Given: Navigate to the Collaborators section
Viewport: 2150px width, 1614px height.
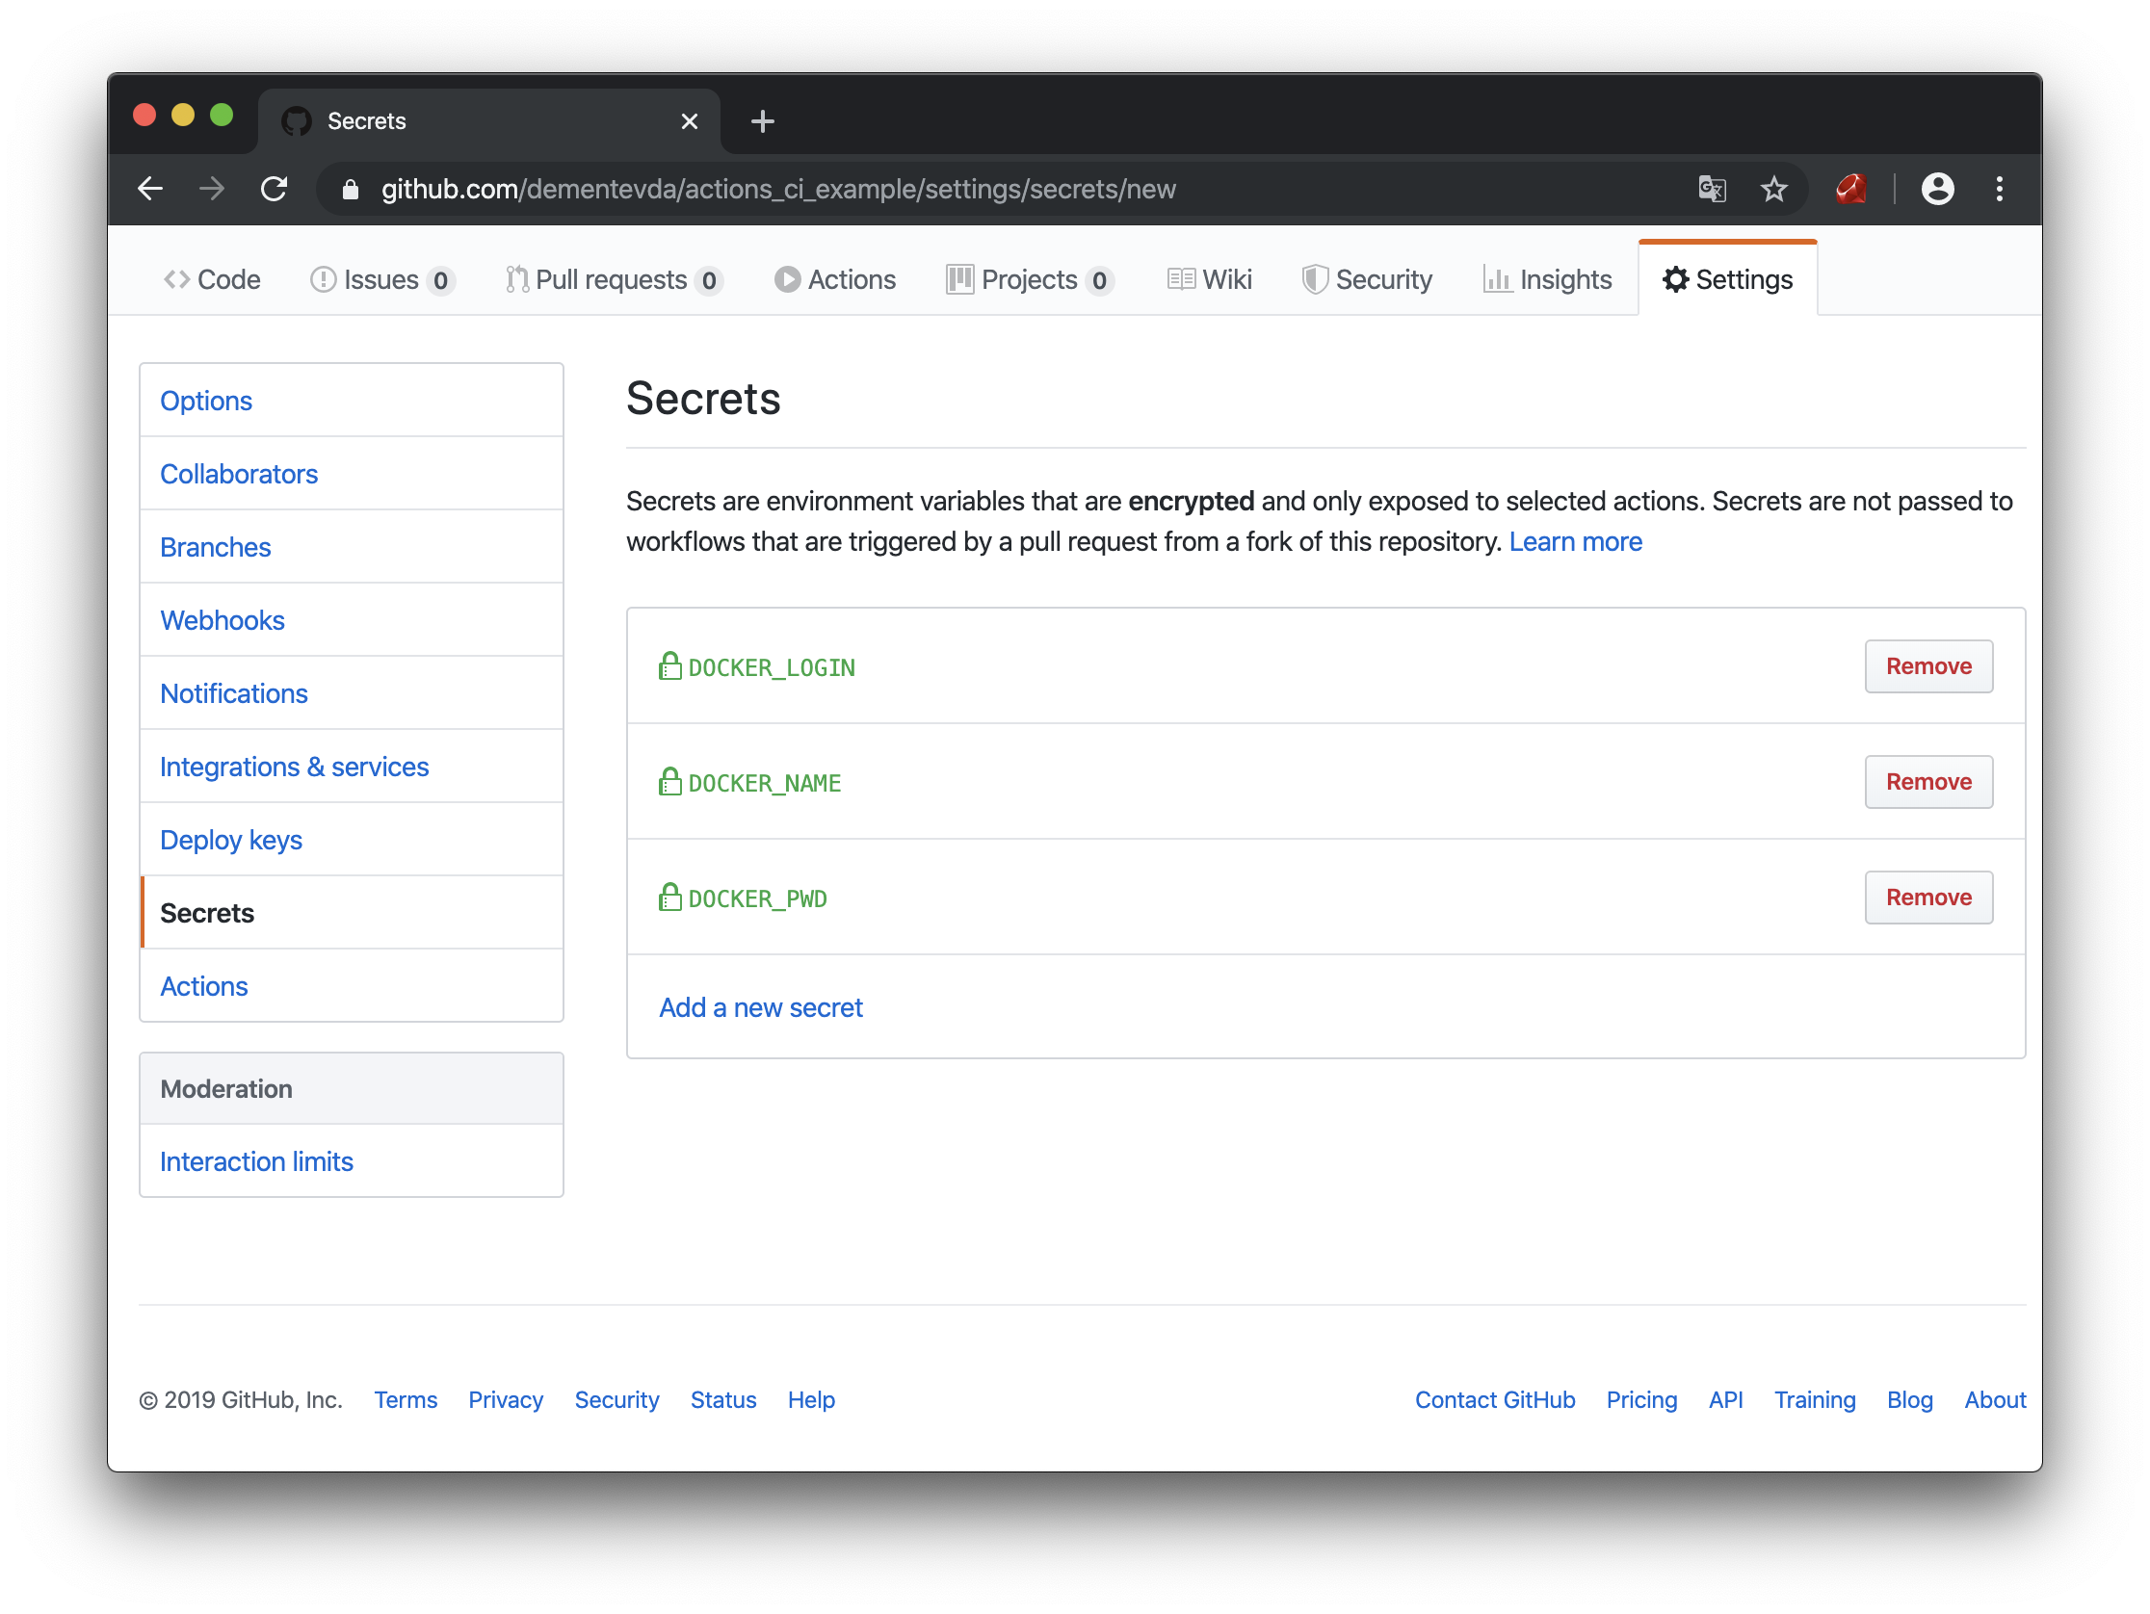Looking at the screenshot, I should click(239, 473).
